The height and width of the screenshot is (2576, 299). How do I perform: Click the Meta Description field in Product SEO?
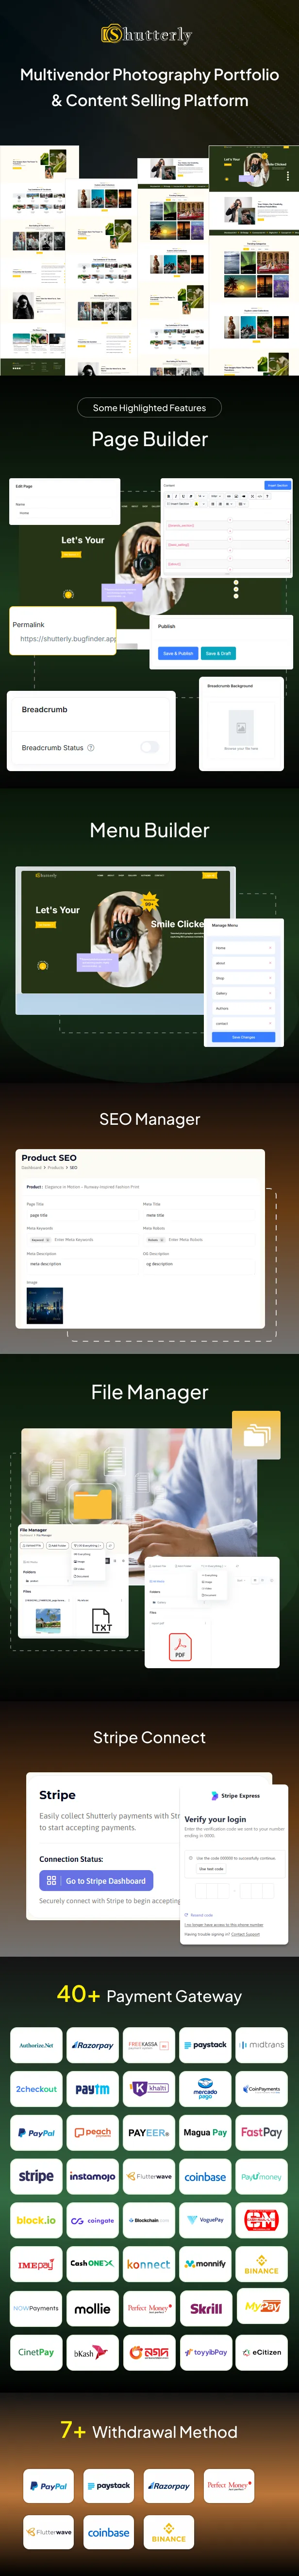[82, 1264]
